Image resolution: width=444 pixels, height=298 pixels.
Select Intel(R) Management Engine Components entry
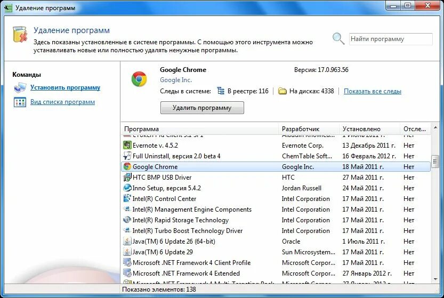[x=276, y=210]
